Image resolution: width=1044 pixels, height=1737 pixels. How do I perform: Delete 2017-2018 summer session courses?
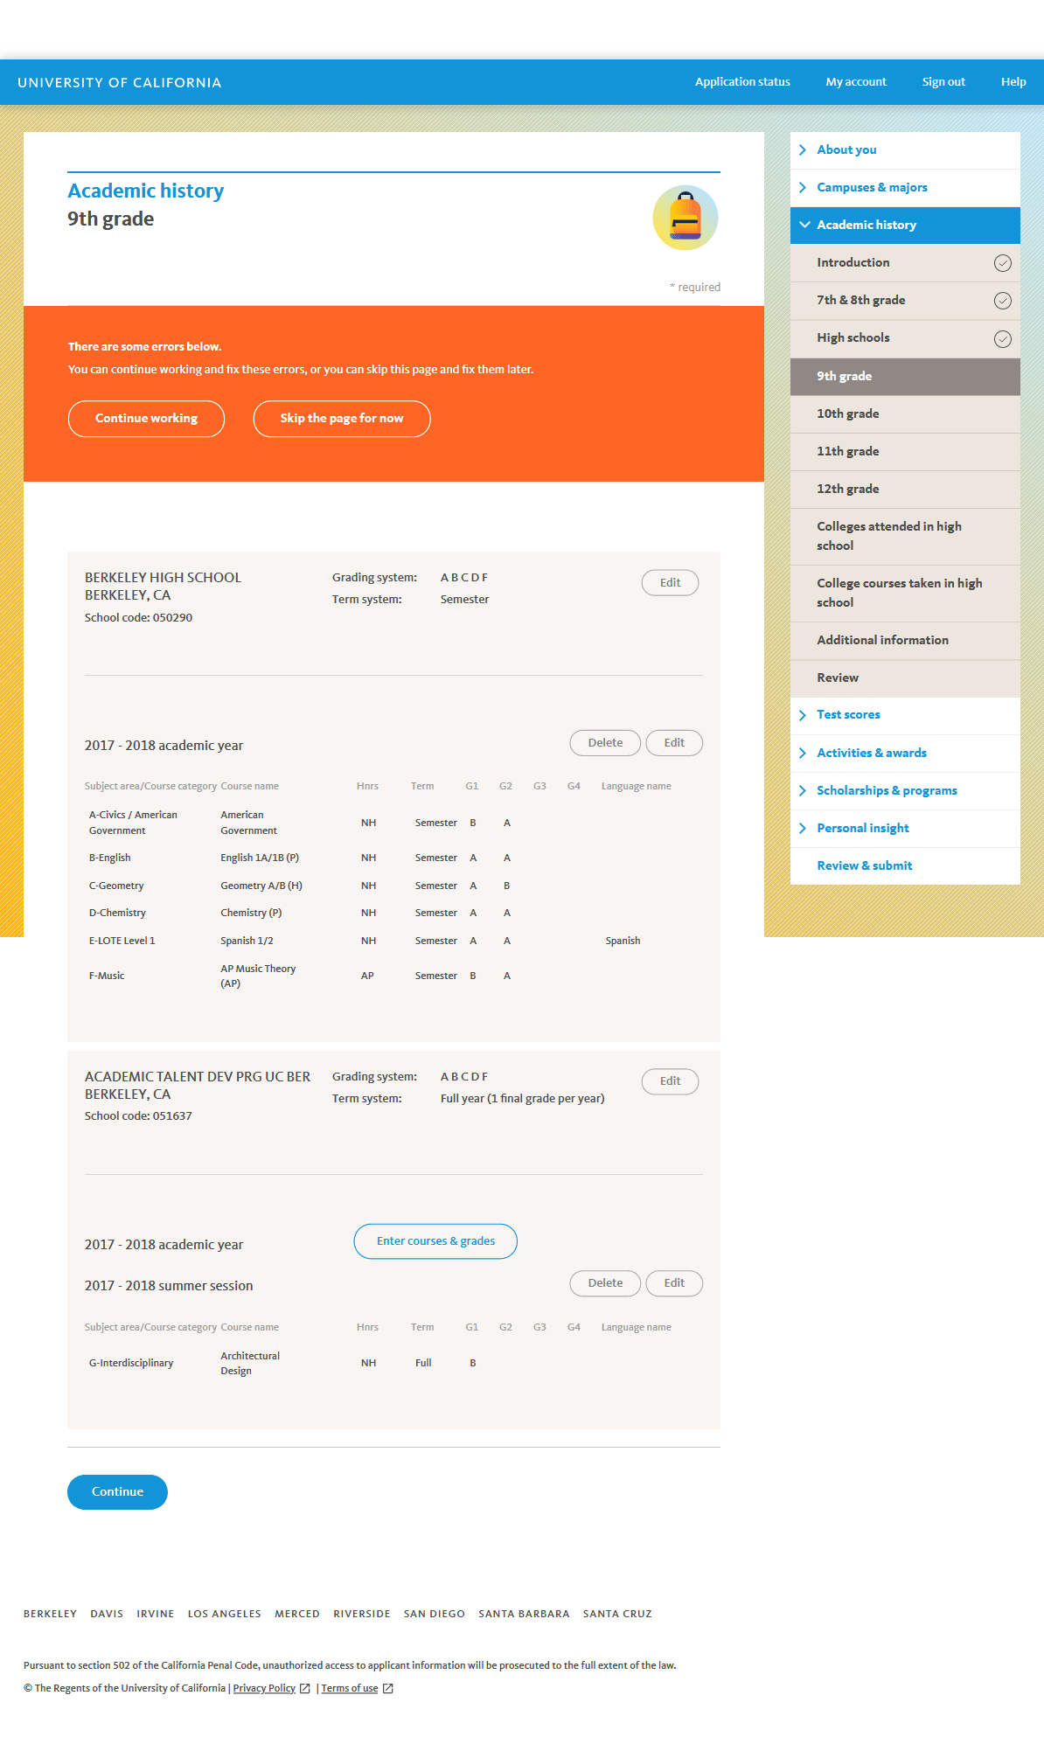tap(605, 1283)
